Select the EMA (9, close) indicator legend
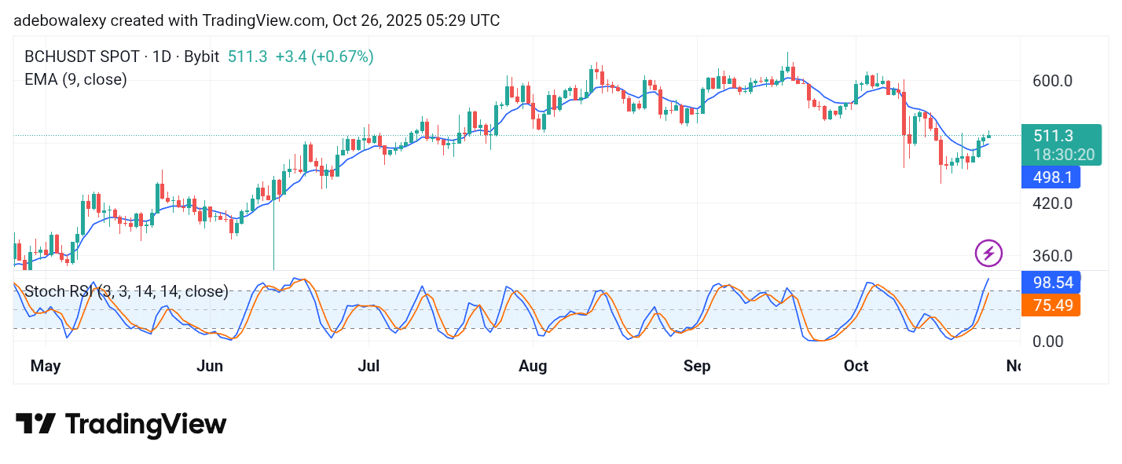This screenshot has width=1122, height=464. click(x=75, y=79)
